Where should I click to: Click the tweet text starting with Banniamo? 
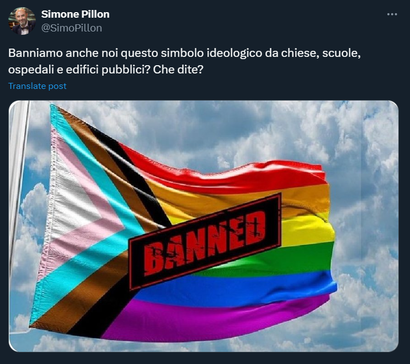(x=184, y=61)
